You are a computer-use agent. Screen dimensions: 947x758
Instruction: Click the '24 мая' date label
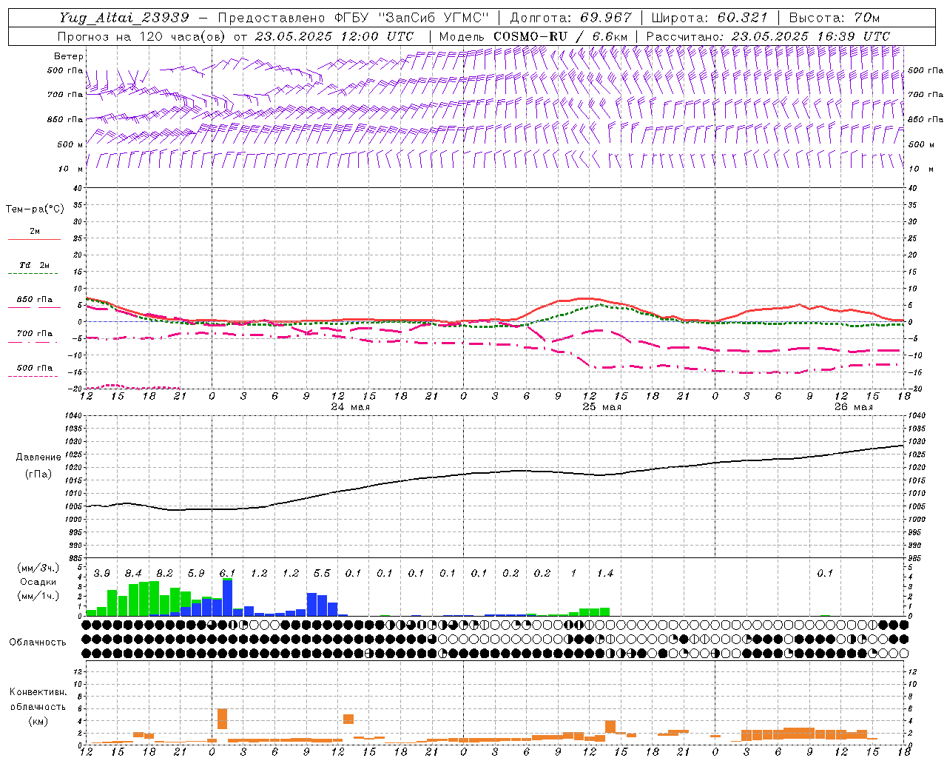pyautogui.click(x=351, y=407)
